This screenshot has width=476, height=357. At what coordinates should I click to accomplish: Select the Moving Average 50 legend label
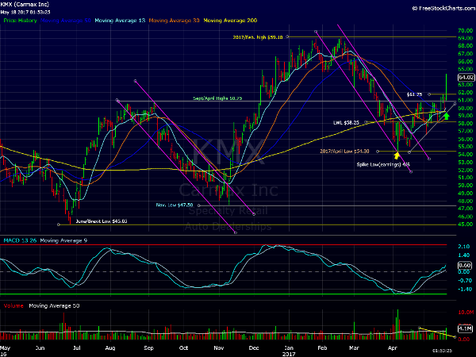[x=66, y=21]
